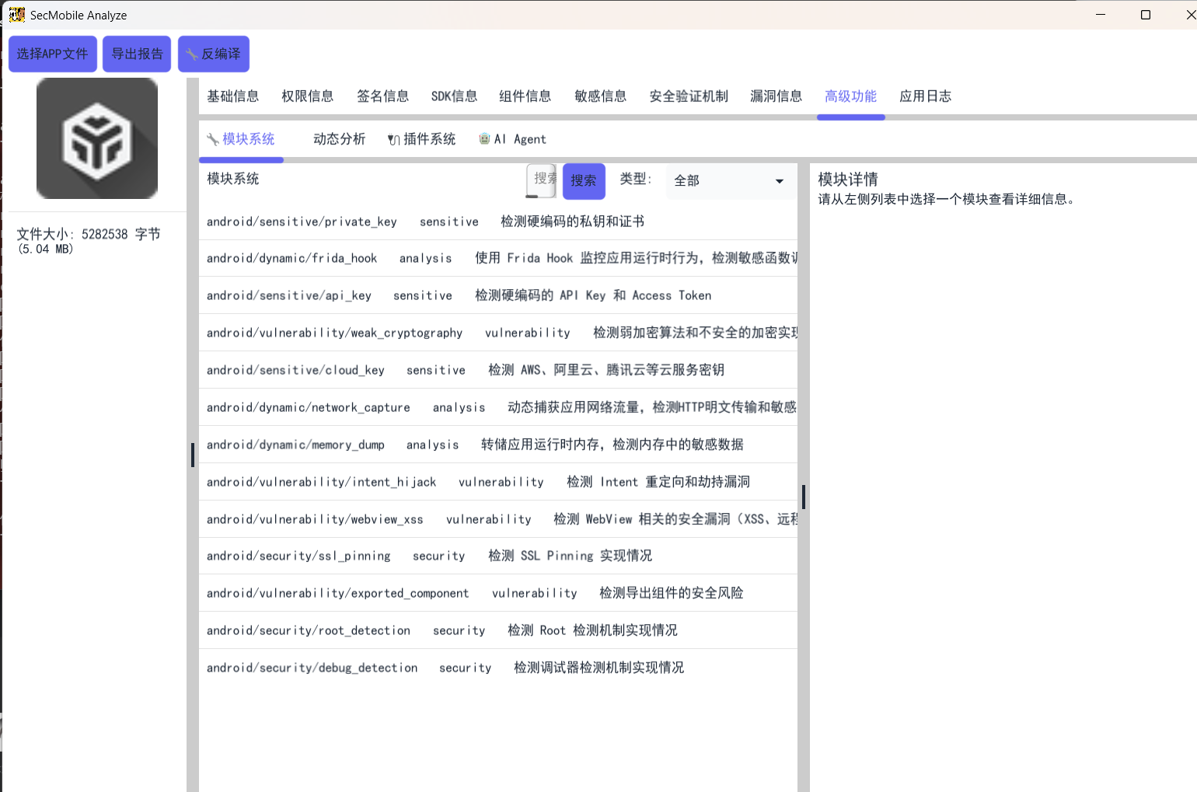Switch to the 权限信息 tab
The image size is (1197, 792).
pyautogui.click(x=307, y=96)
